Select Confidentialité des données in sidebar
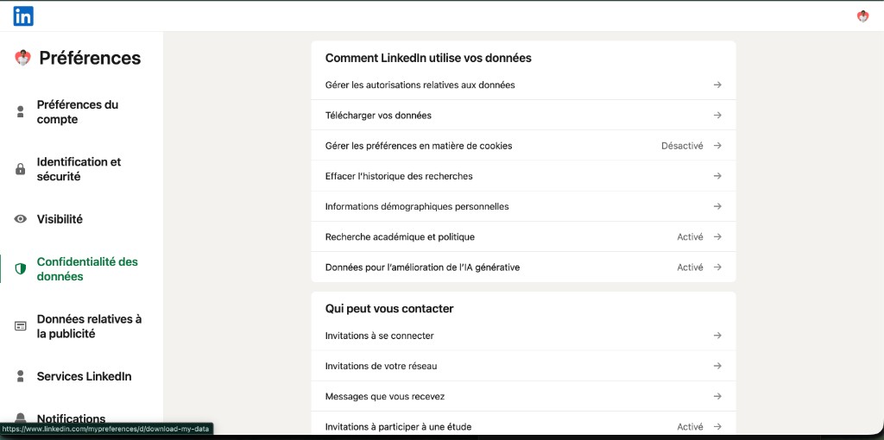 [87, 269]
